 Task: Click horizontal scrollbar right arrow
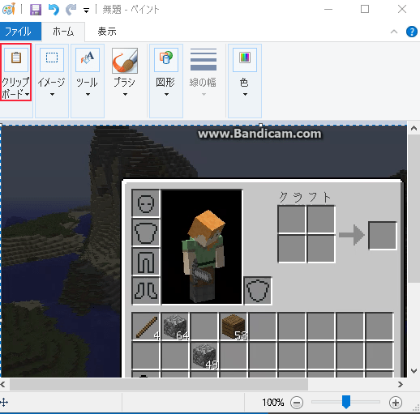[401, 384]
